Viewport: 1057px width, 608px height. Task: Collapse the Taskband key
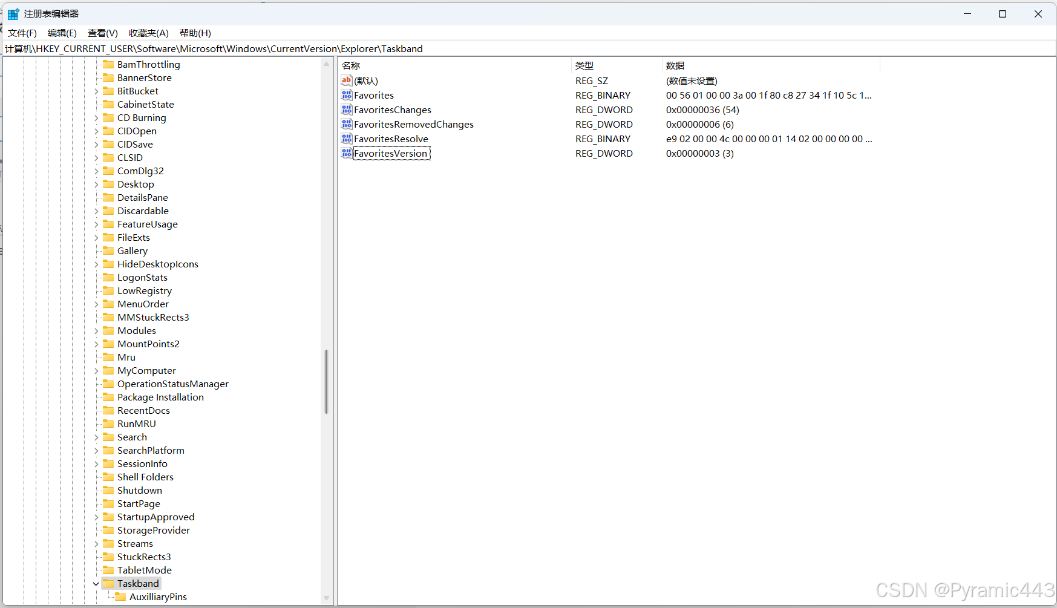coord(96,584)
